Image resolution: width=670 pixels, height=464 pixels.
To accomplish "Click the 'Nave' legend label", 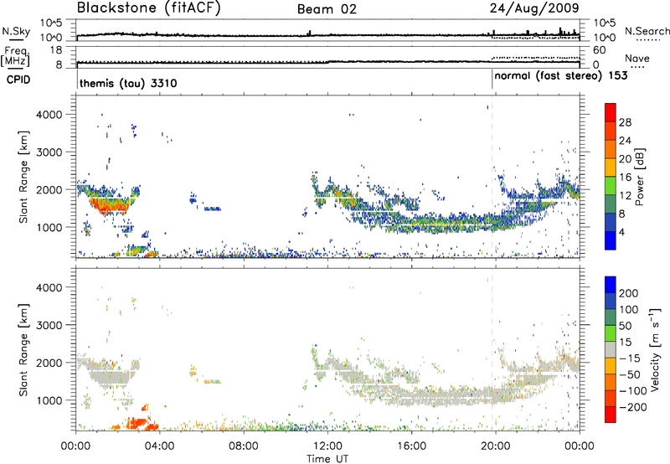I will pyautogui.click(x=637, y=59).
